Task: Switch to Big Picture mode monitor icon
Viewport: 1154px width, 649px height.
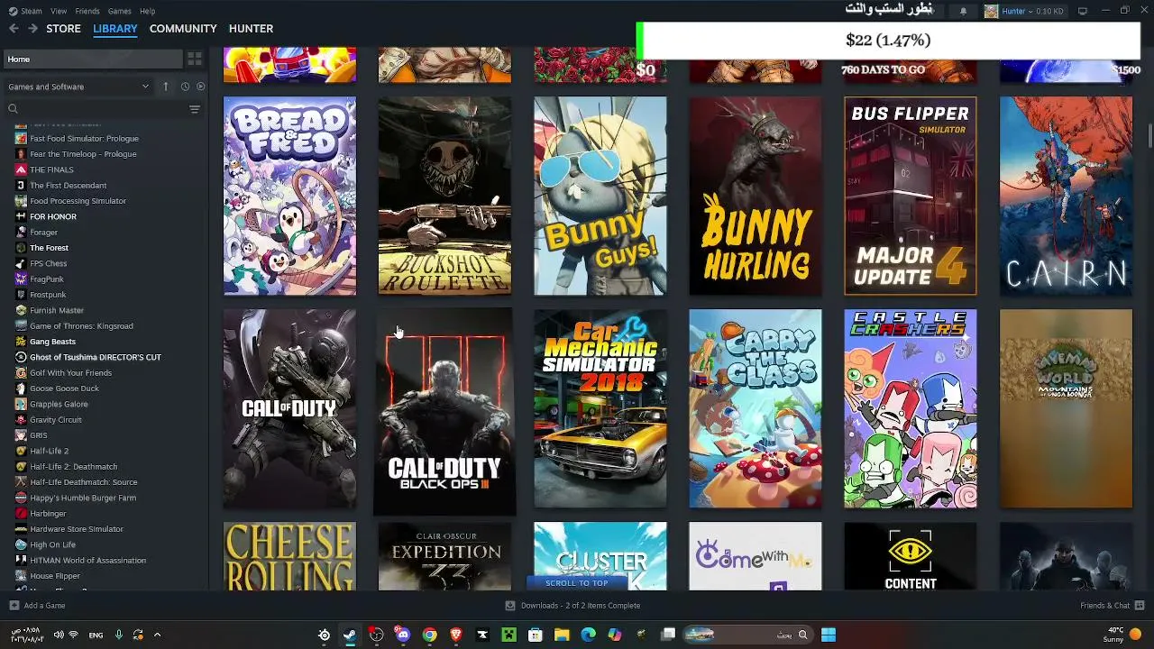Action: coord(1083,11)
